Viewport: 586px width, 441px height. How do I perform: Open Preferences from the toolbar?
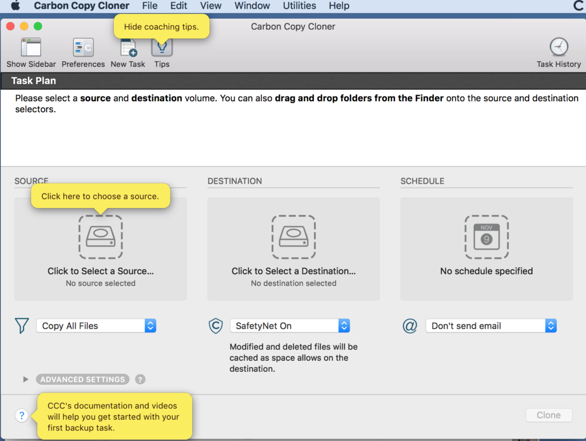(83, 48)
